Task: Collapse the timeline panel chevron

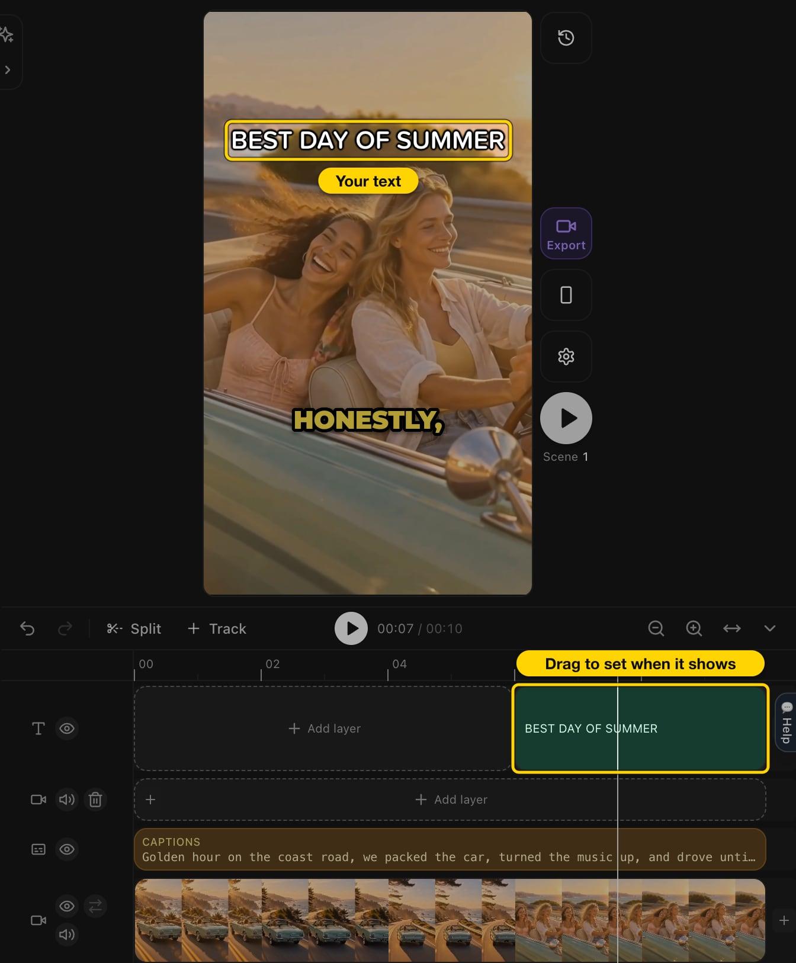Action: [x=770, y=628]
